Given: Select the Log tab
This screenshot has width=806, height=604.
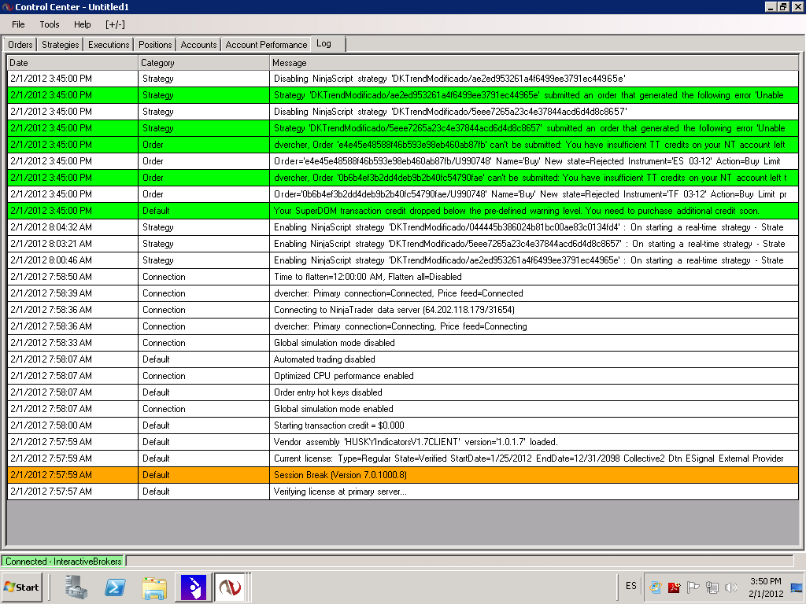Looking at the screenshot, I should (x=328, y=44).
